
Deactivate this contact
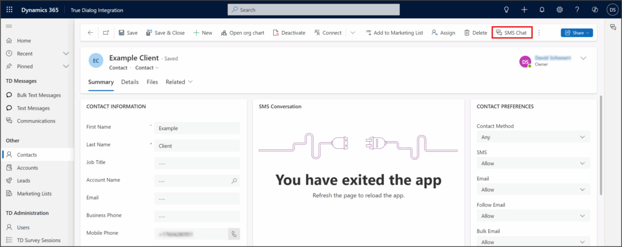[289, 33]
